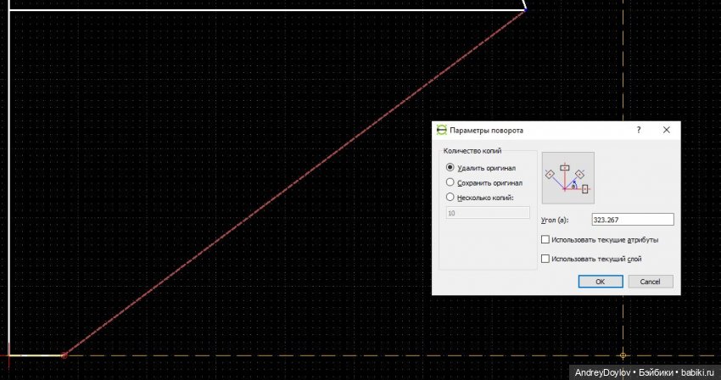Tick the Использовать текущий слой checkbox
The width and height of the screenshot is (721, 380).
pos(545,259)
